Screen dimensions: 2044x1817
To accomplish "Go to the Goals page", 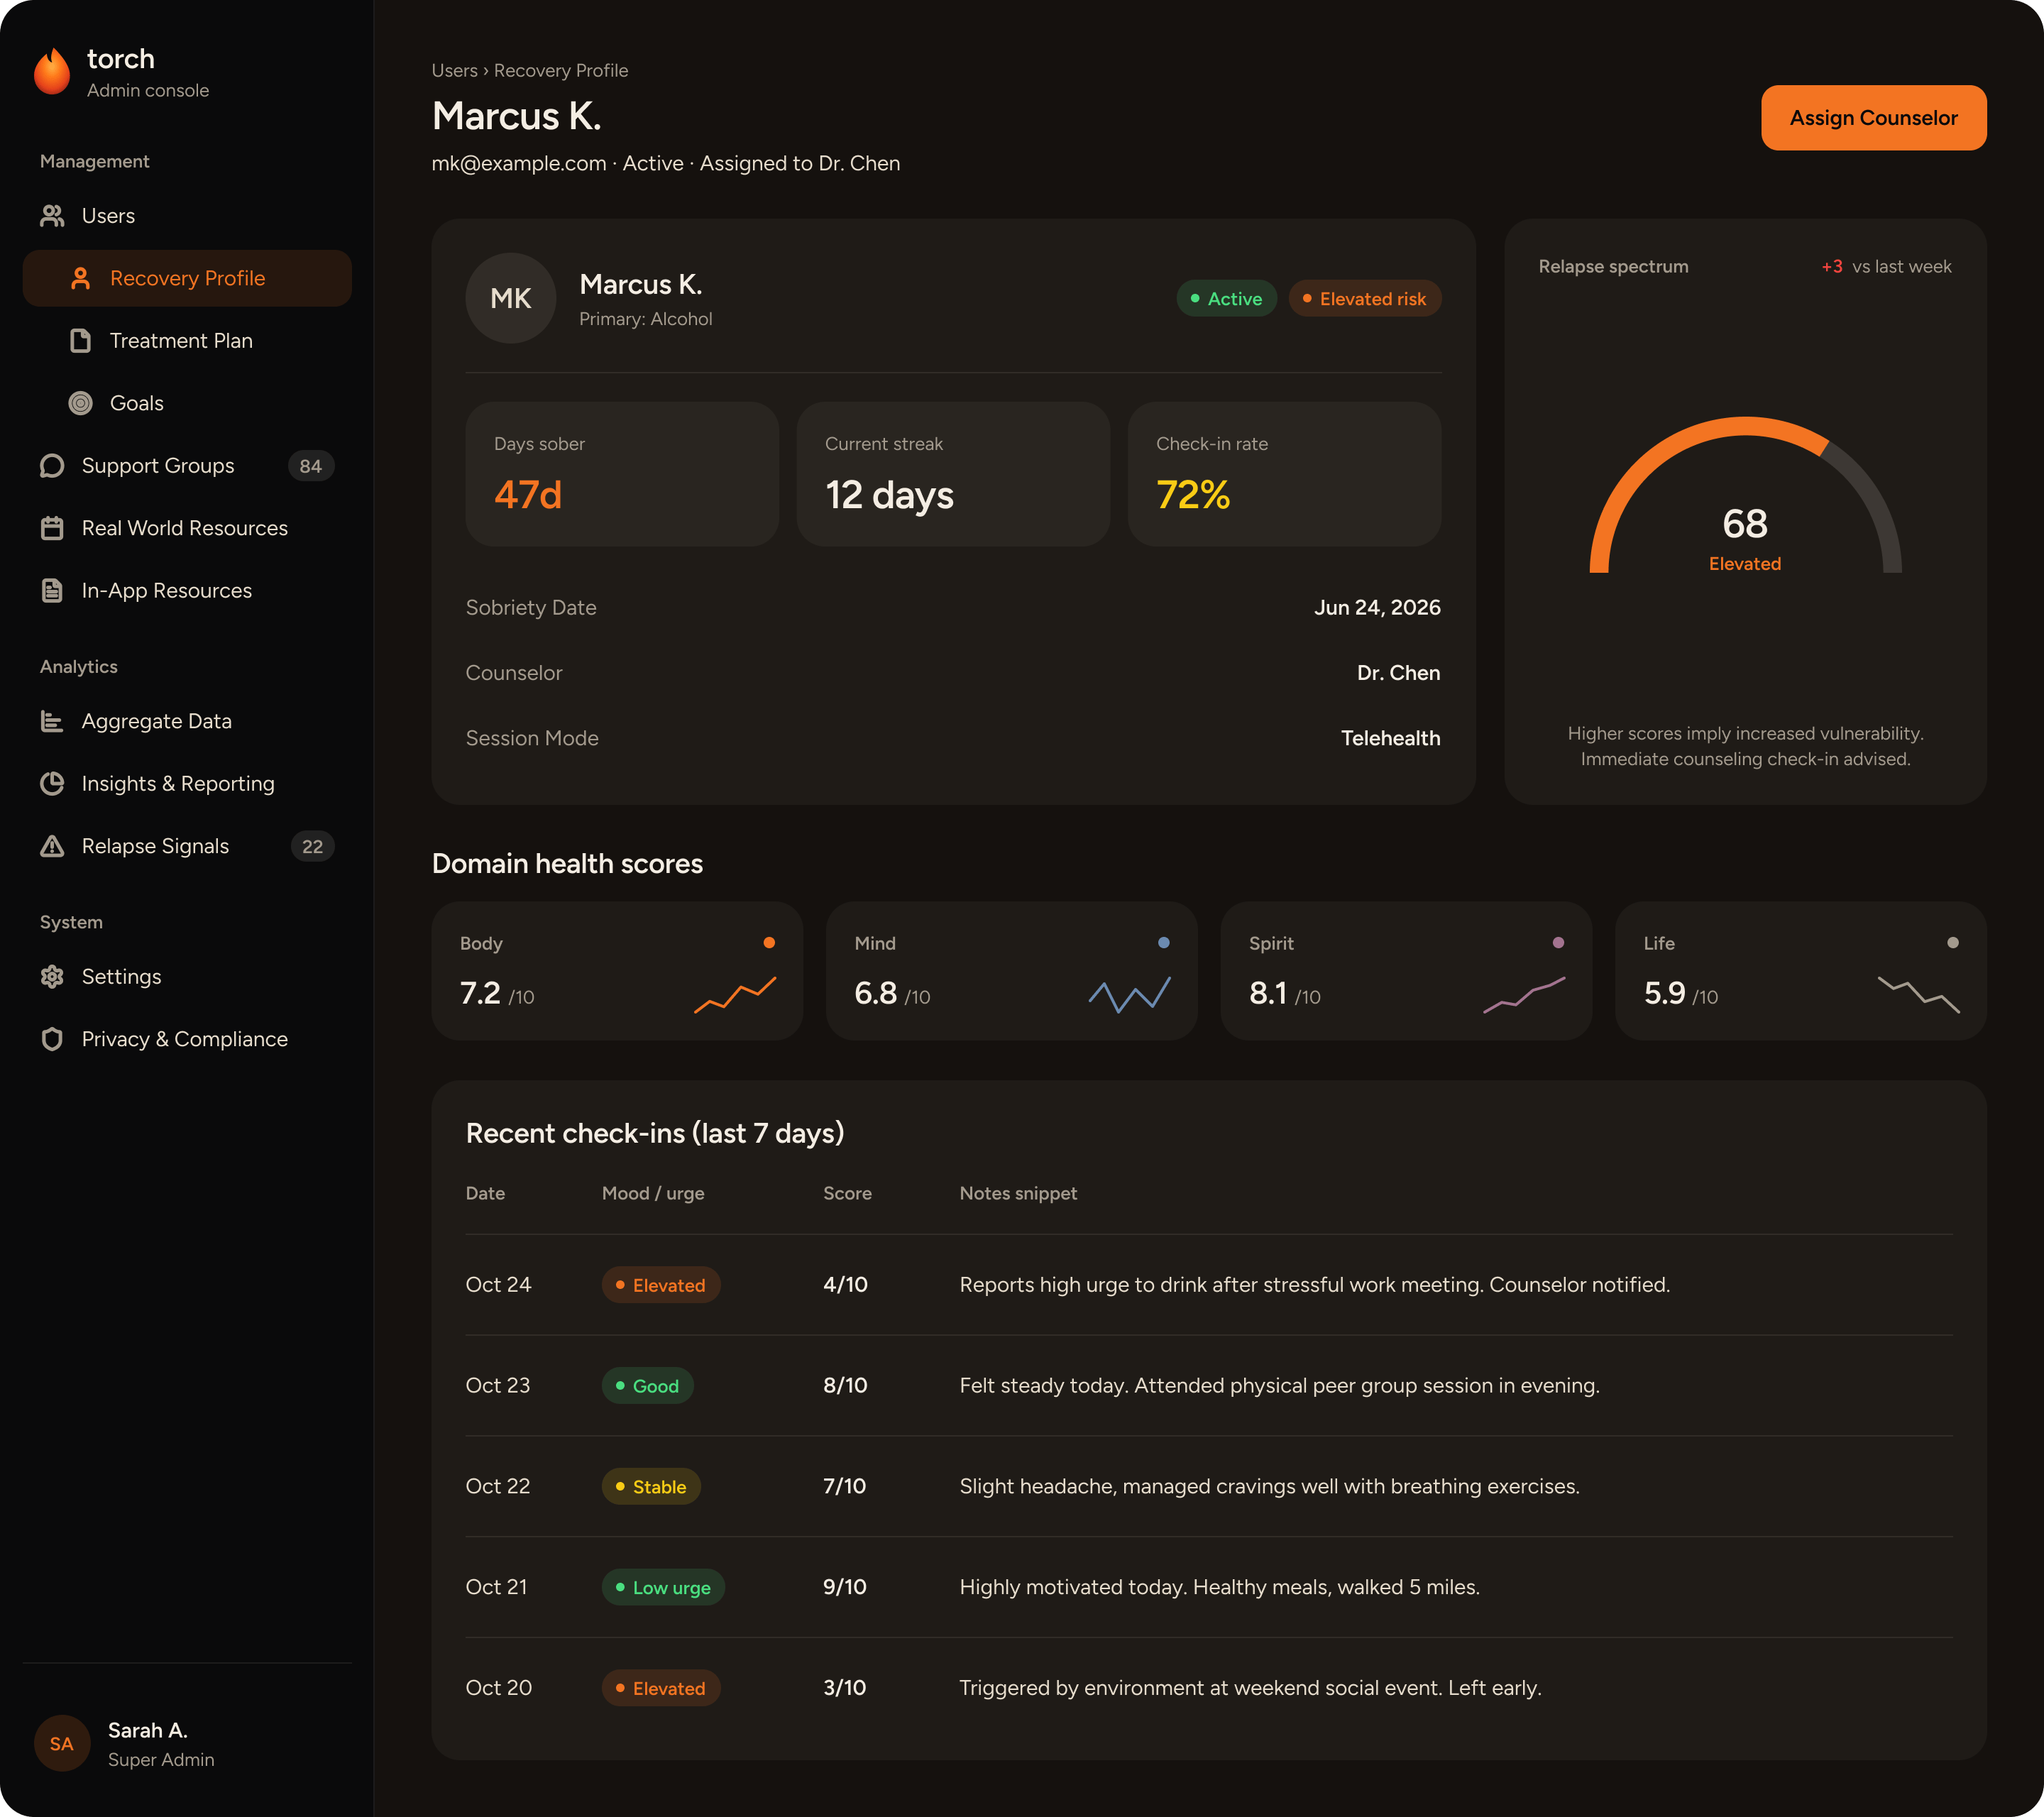I will tap(187, 403).
